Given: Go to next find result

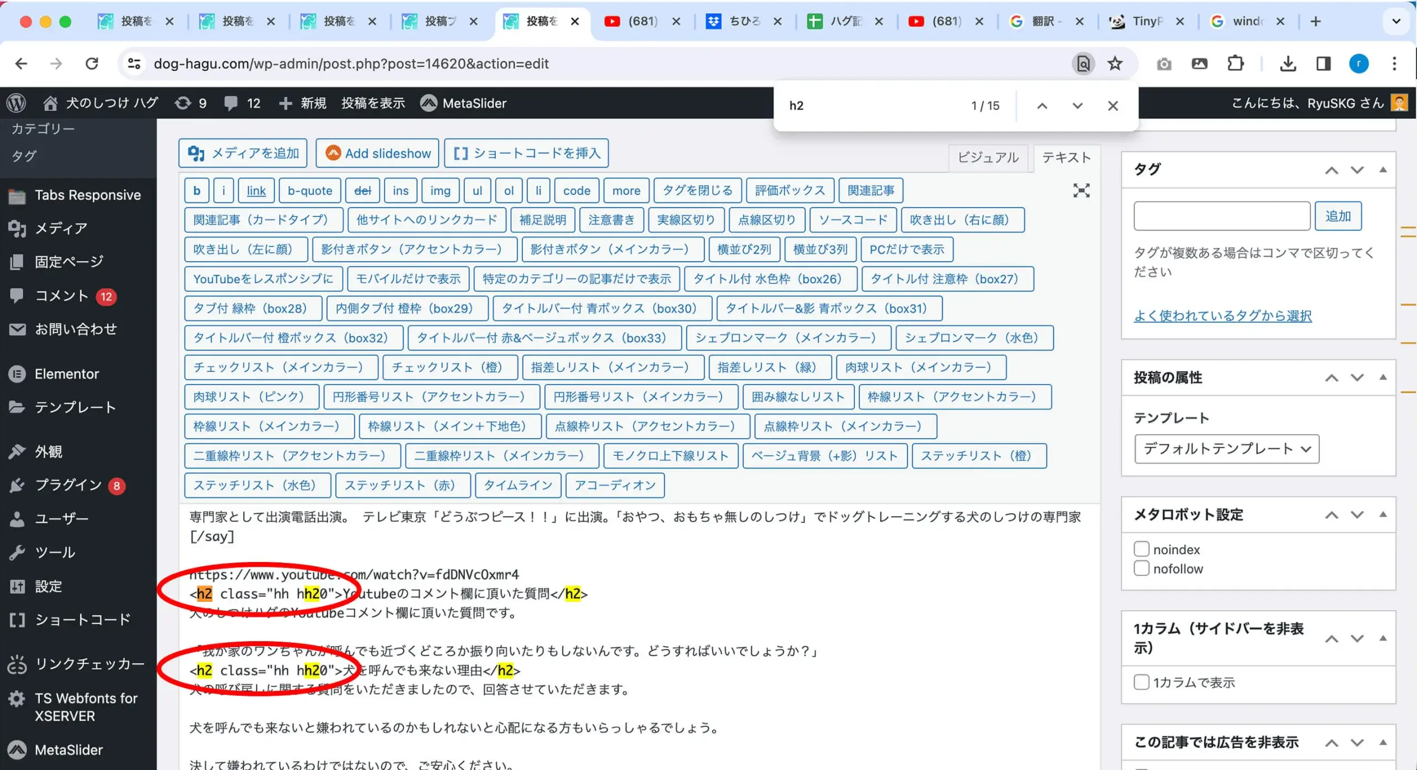Looking at the screenshot, I should (1077, 106).
